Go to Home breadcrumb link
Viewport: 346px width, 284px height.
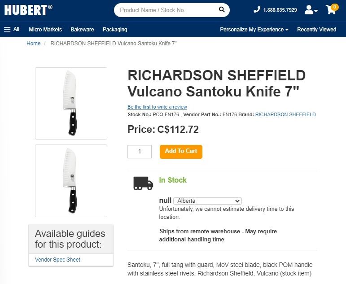click(x=33, y=44)
